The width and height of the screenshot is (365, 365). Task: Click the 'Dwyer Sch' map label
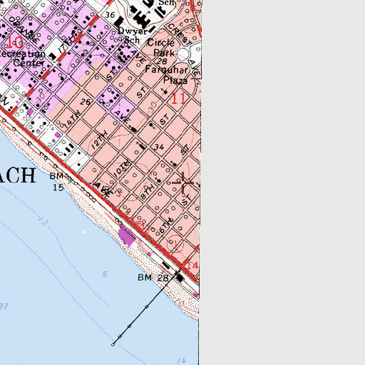coord(133,35)
